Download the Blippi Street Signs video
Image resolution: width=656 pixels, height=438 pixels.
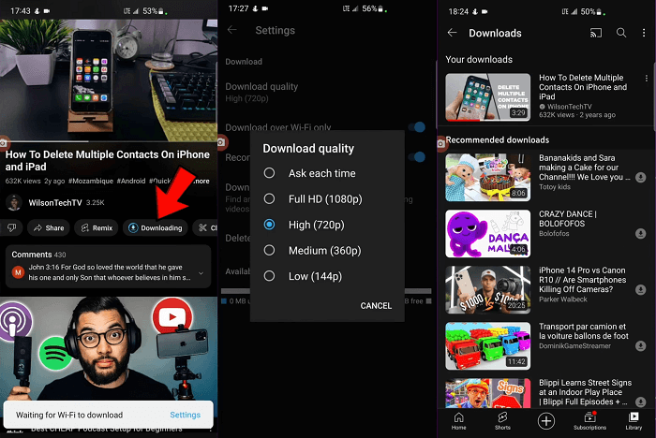tap(640, 401)
